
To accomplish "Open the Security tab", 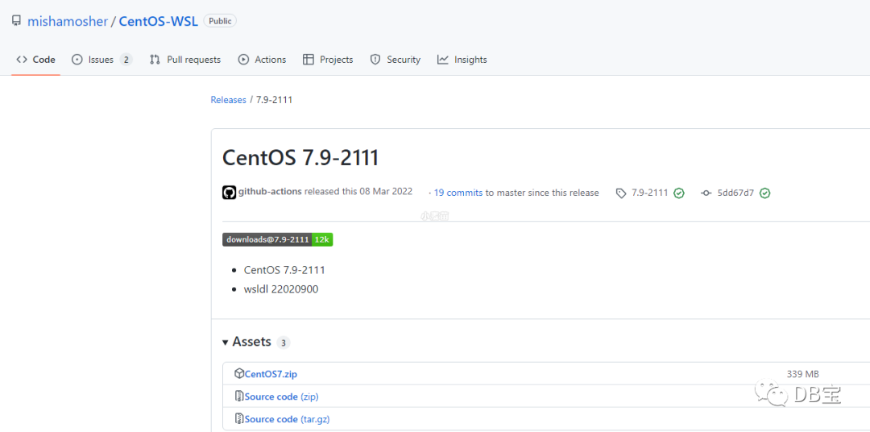I will pos(395,60).
